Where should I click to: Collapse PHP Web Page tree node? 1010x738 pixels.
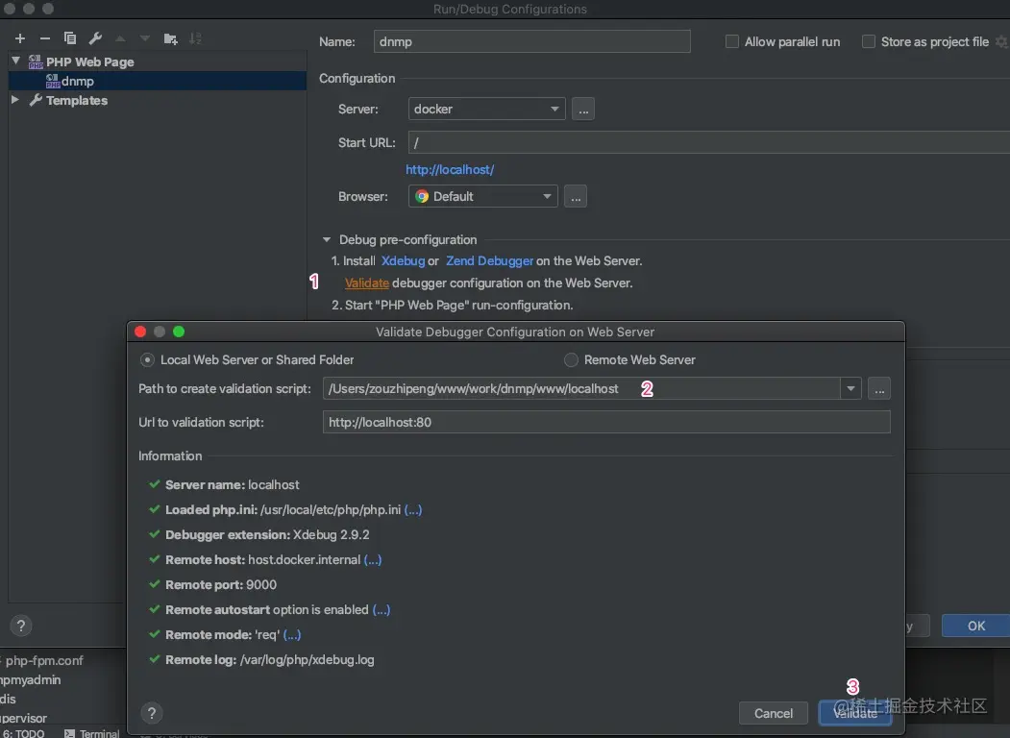tap(15, 61)
